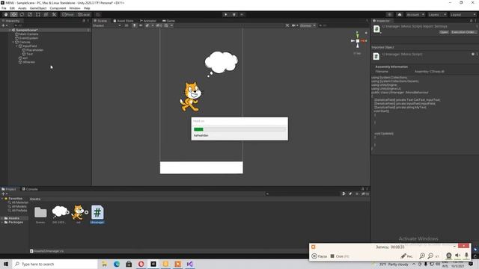The width and height of the screenshot is (479, 269).
Task: Toggle microphone icon in recorder widget
Action: 466,256
